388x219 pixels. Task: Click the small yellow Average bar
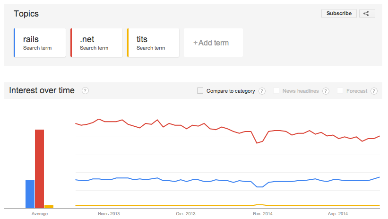coord(49,207)
